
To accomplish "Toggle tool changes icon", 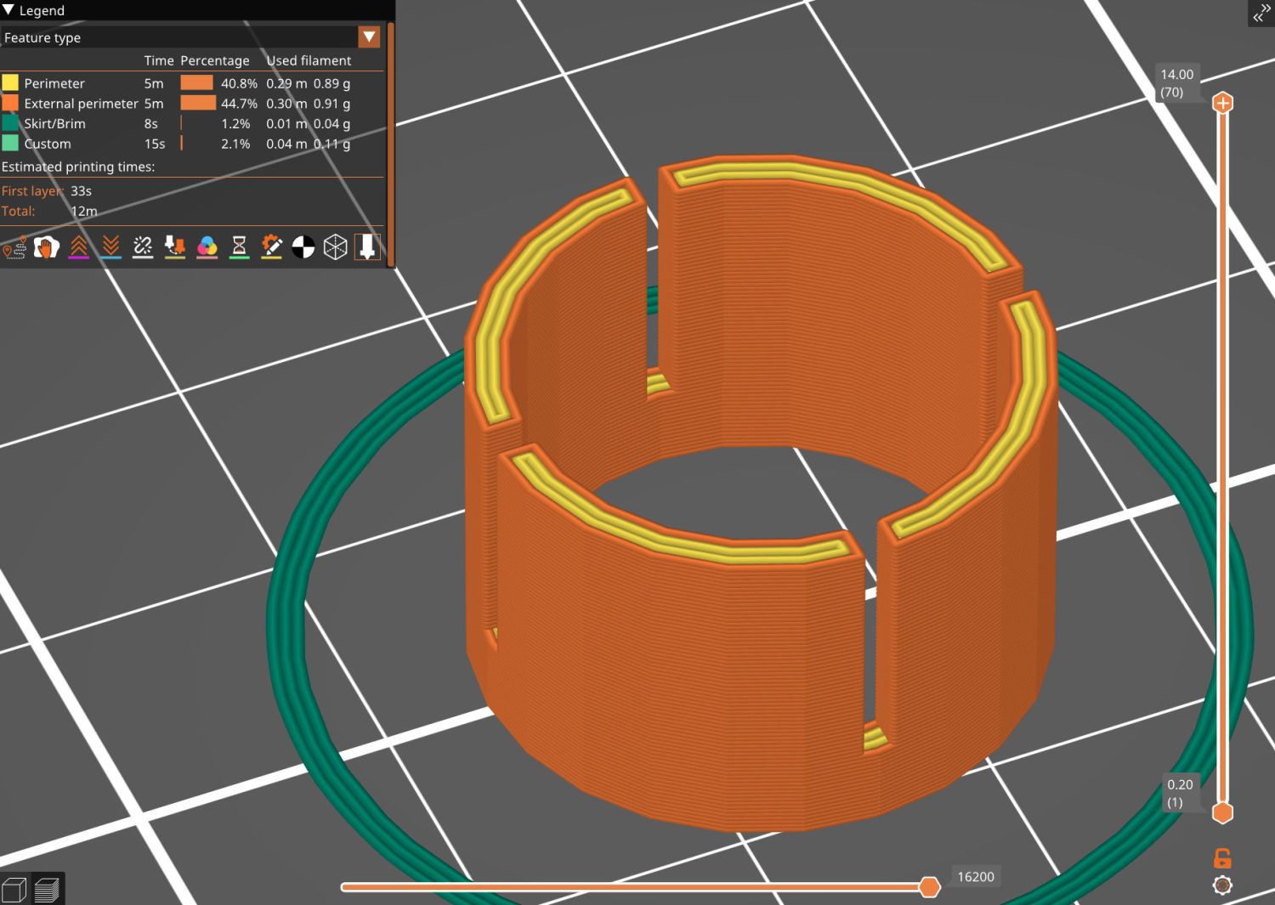I will click(175, 247).
